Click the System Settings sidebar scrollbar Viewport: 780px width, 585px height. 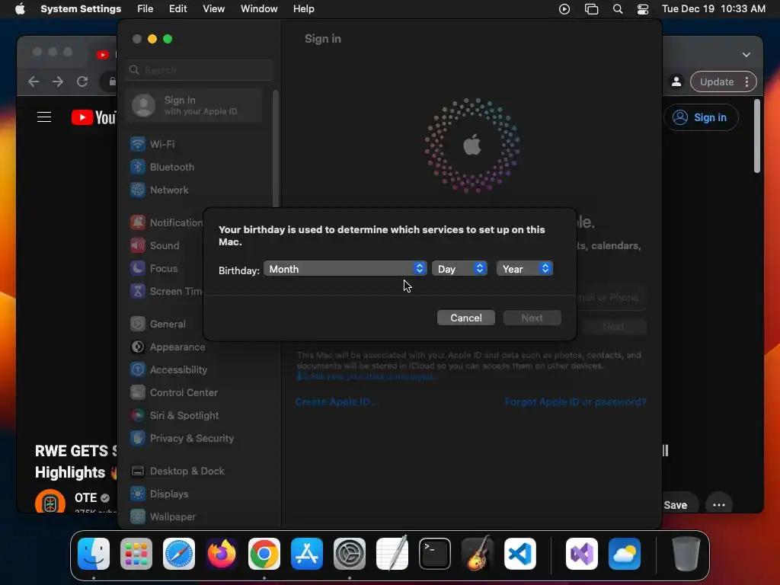(275, 149)
